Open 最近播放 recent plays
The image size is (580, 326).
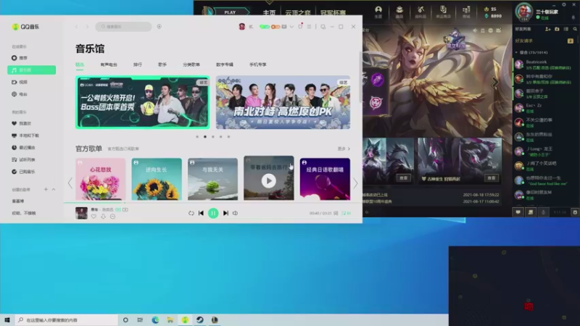click(x=23, y=148)
